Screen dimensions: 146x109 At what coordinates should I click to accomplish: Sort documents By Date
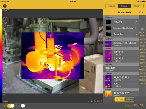click(120, 100)
